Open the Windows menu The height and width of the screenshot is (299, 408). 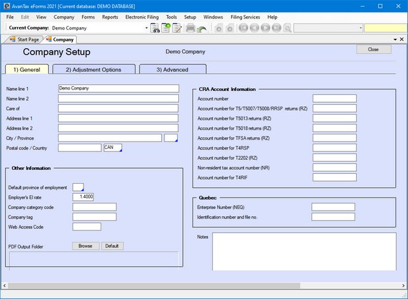213,17
